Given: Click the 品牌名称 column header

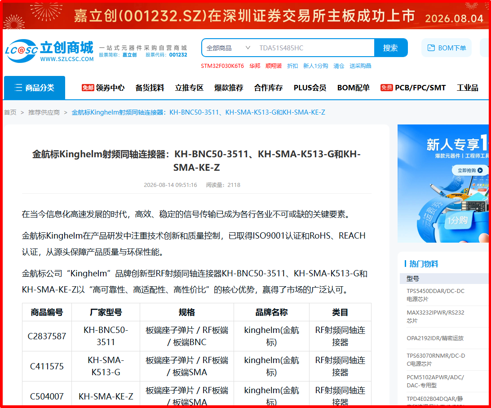Looking at the screenshot, I should coord(271,312).
